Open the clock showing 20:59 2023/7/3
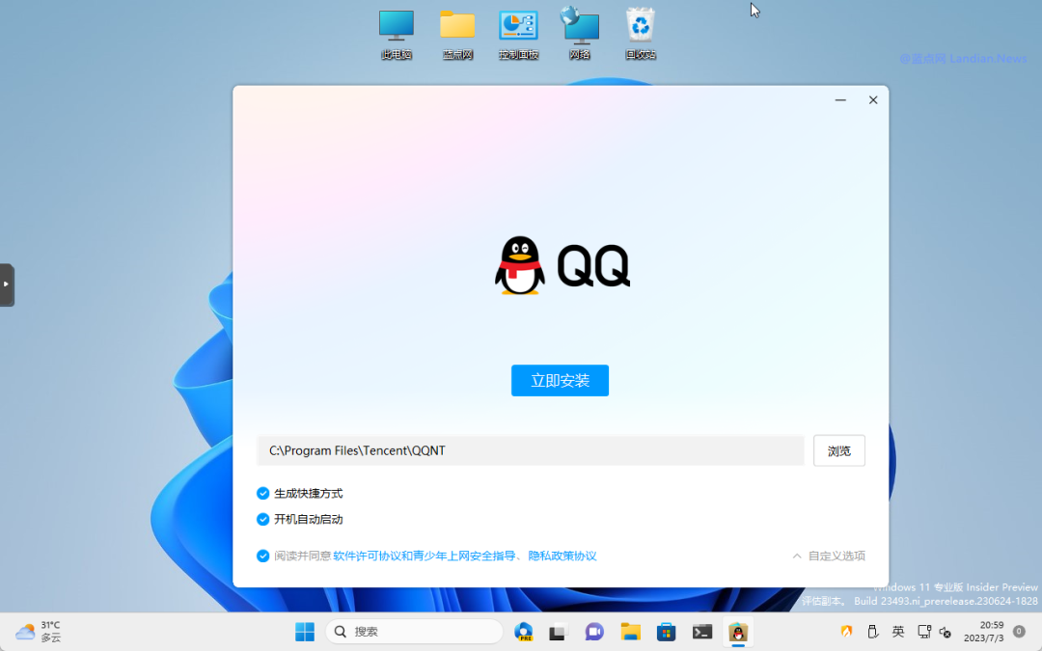The width and height of the screenshot is (1042, 651). click(983, 631)
